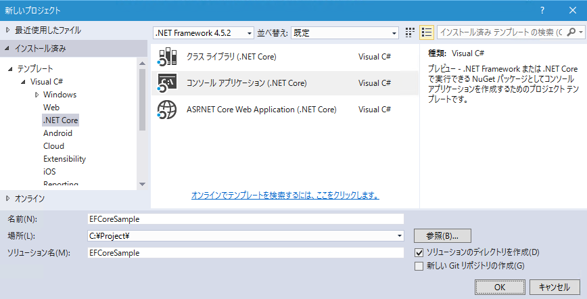Open the .NET Framework 4.5.2 version dropdown
The image size is (587, 299).
click(204, 33)
